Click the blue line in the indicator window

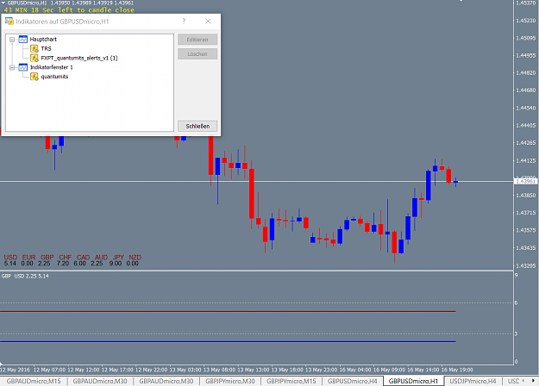pyautogui.click(x=228, y=342)
